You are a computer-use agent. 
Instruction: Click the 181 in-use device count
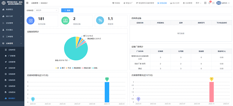tap(41, 19)
